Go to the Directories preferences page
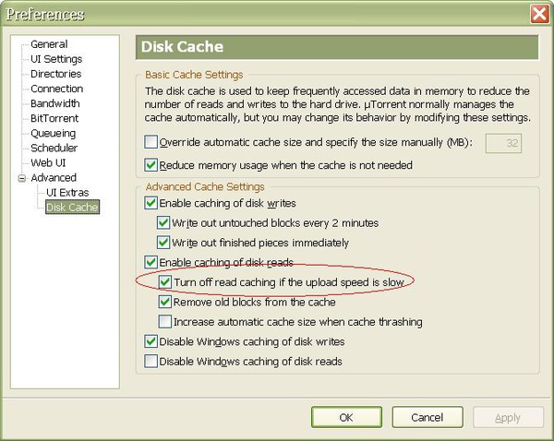554x441 pixels. pyautogui.click(x=55, y=74)
